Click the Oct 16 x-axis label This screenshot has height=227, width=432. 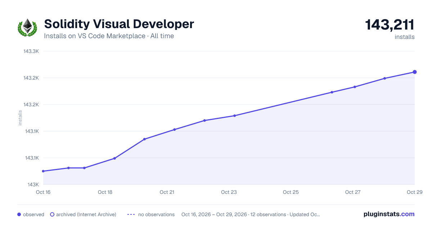pos(43,192)
